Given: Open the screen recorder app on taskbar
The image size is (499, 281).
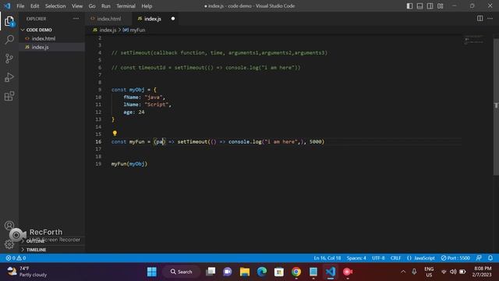Looking at the screenshot, I should [348, 272].
